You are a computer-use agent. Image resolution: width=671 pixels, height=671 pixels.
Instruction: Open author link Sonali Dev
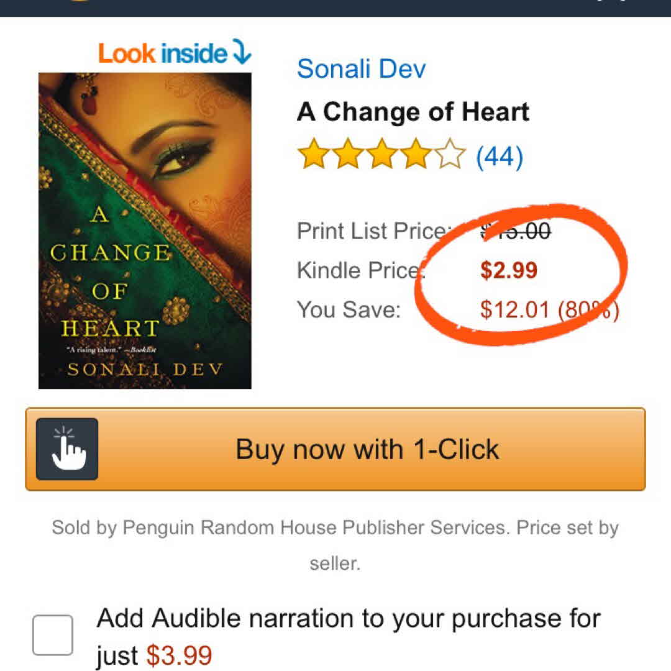[361, 68]
